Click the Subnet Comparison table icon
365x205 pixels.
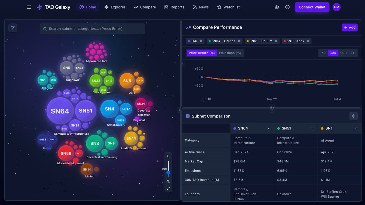(188, 116)
